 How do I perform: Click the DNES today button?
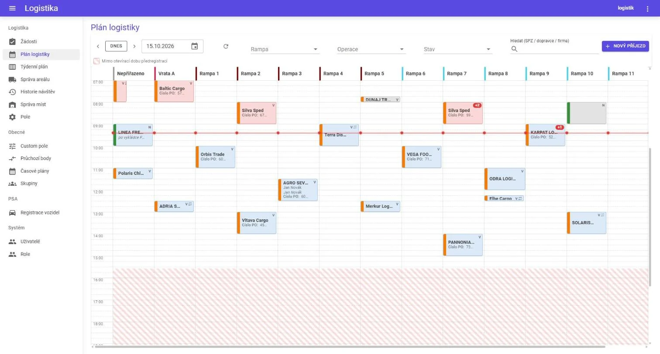116,46
